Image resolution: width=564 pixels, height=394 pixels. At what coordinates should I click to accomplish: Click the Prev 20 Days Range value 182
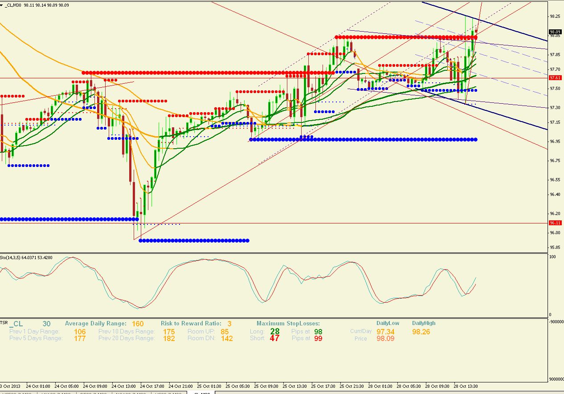[x=169, y=338]
